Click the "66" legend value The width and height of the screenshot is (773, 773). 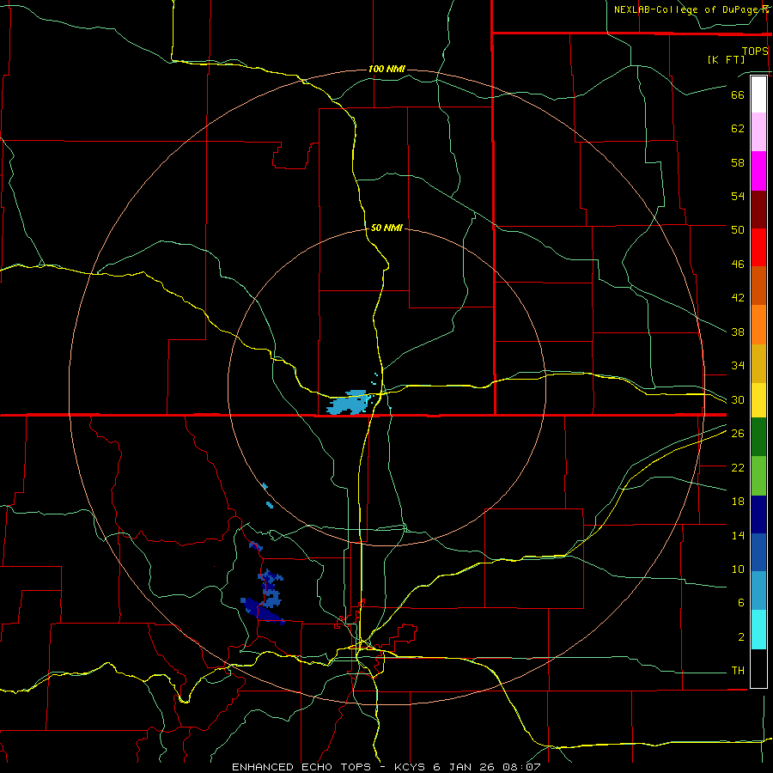738,94
